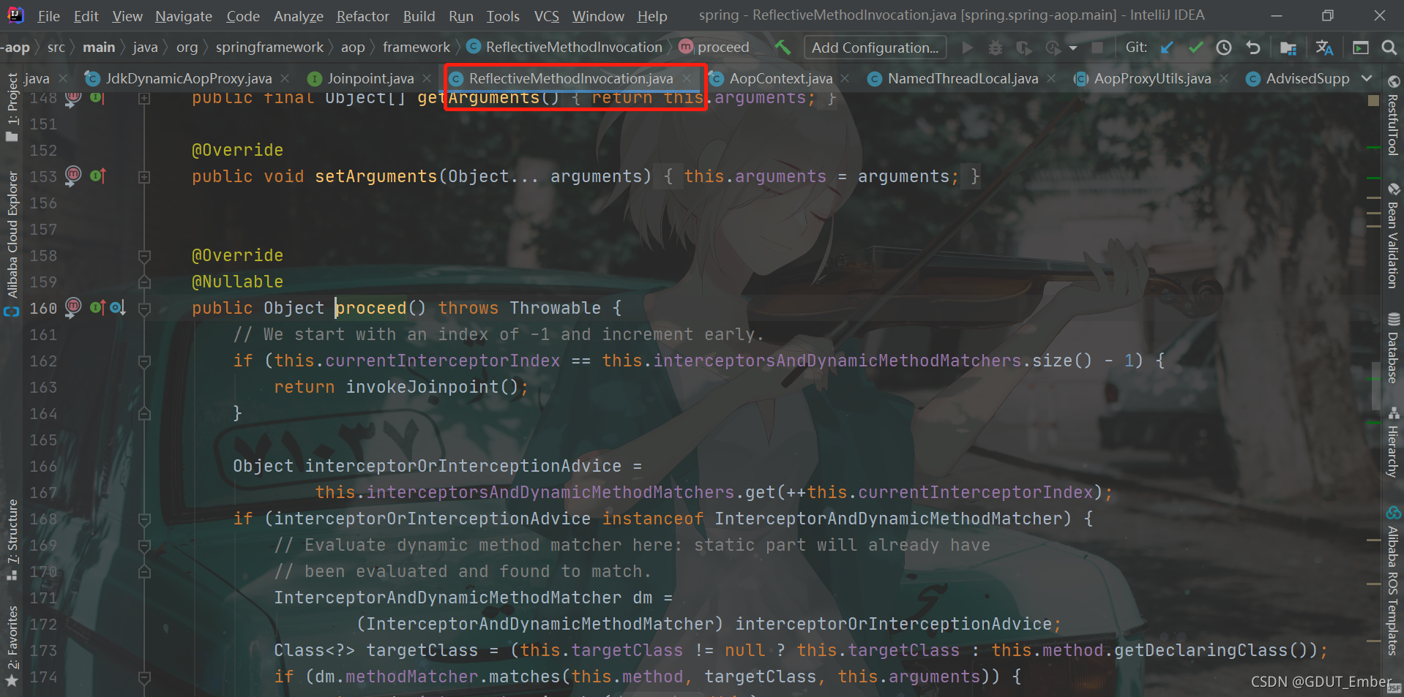Click the Git Rollback undo icon
The image size is (1404, 697).
(1253, 48)
